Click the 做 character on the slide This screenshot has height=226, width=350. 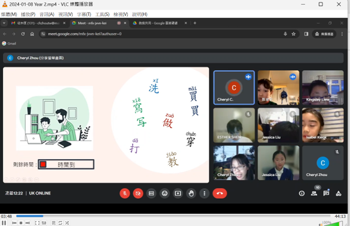click(167, 123)
